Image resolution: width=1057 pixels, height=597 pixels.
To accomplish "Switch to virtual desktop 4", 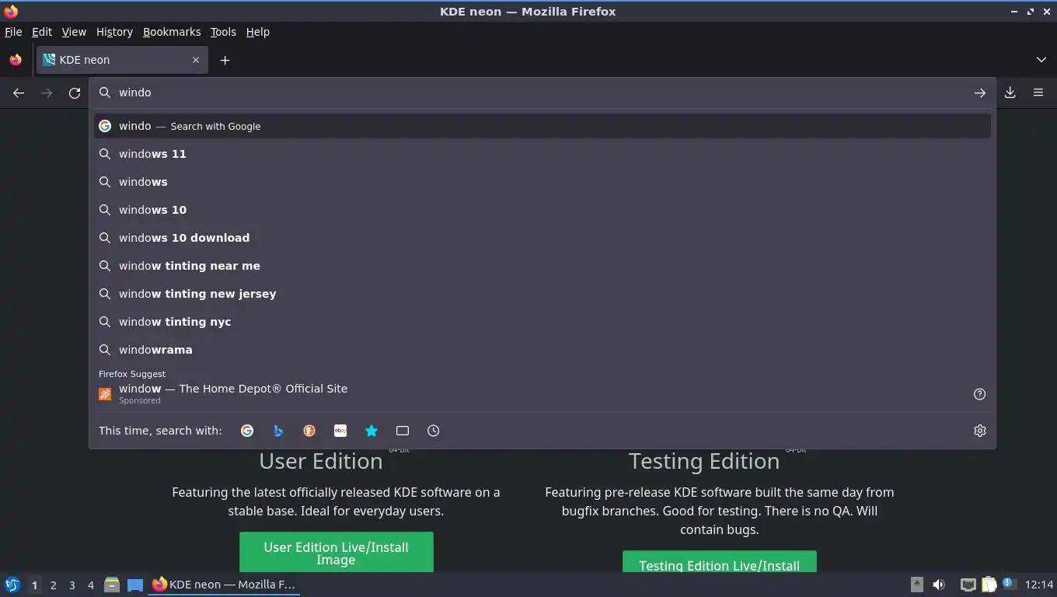I will pyautogui.click(x=90, y=585).
